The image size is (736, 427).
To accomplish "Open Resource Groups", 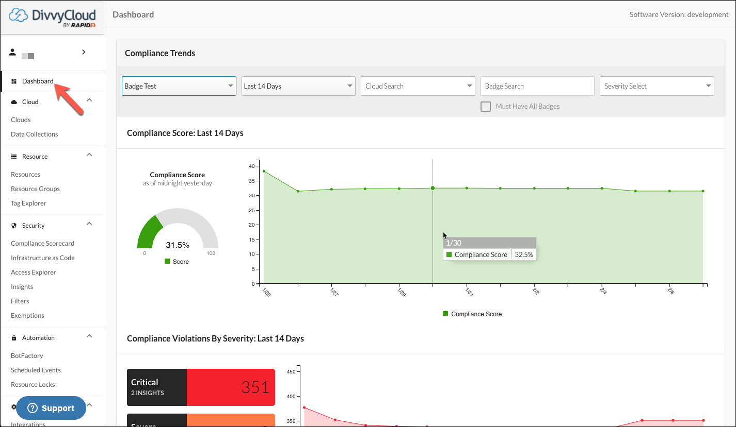I will (x=35, y=189).
